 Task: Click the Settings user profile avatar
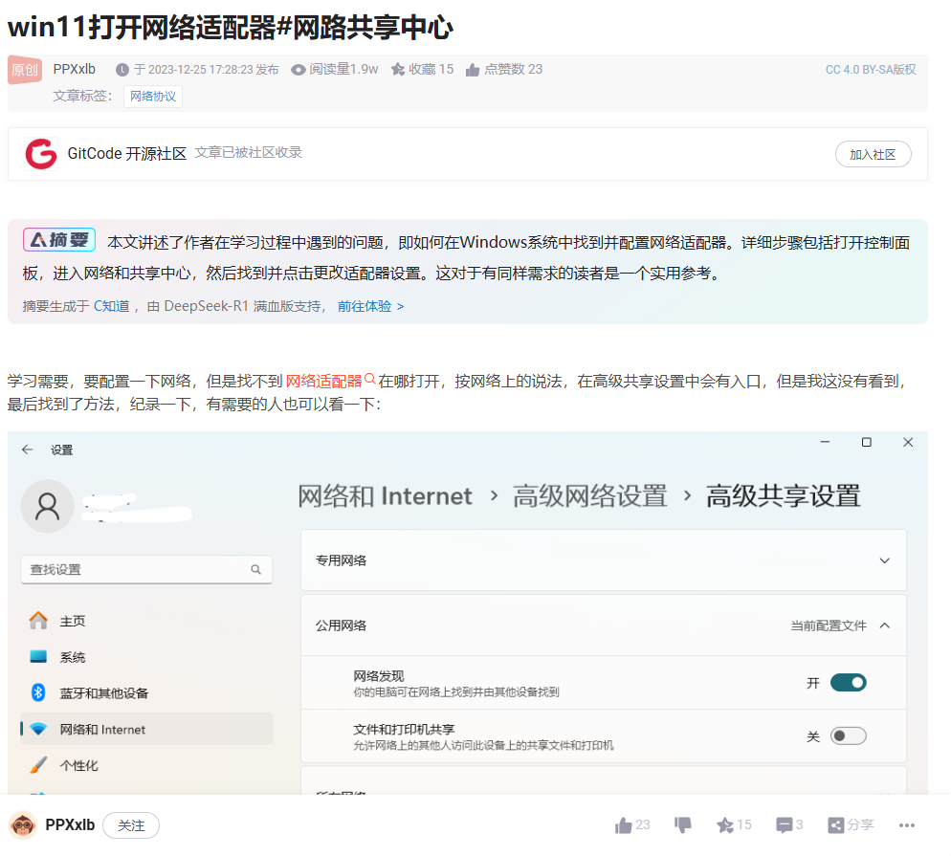click(47, 506)
